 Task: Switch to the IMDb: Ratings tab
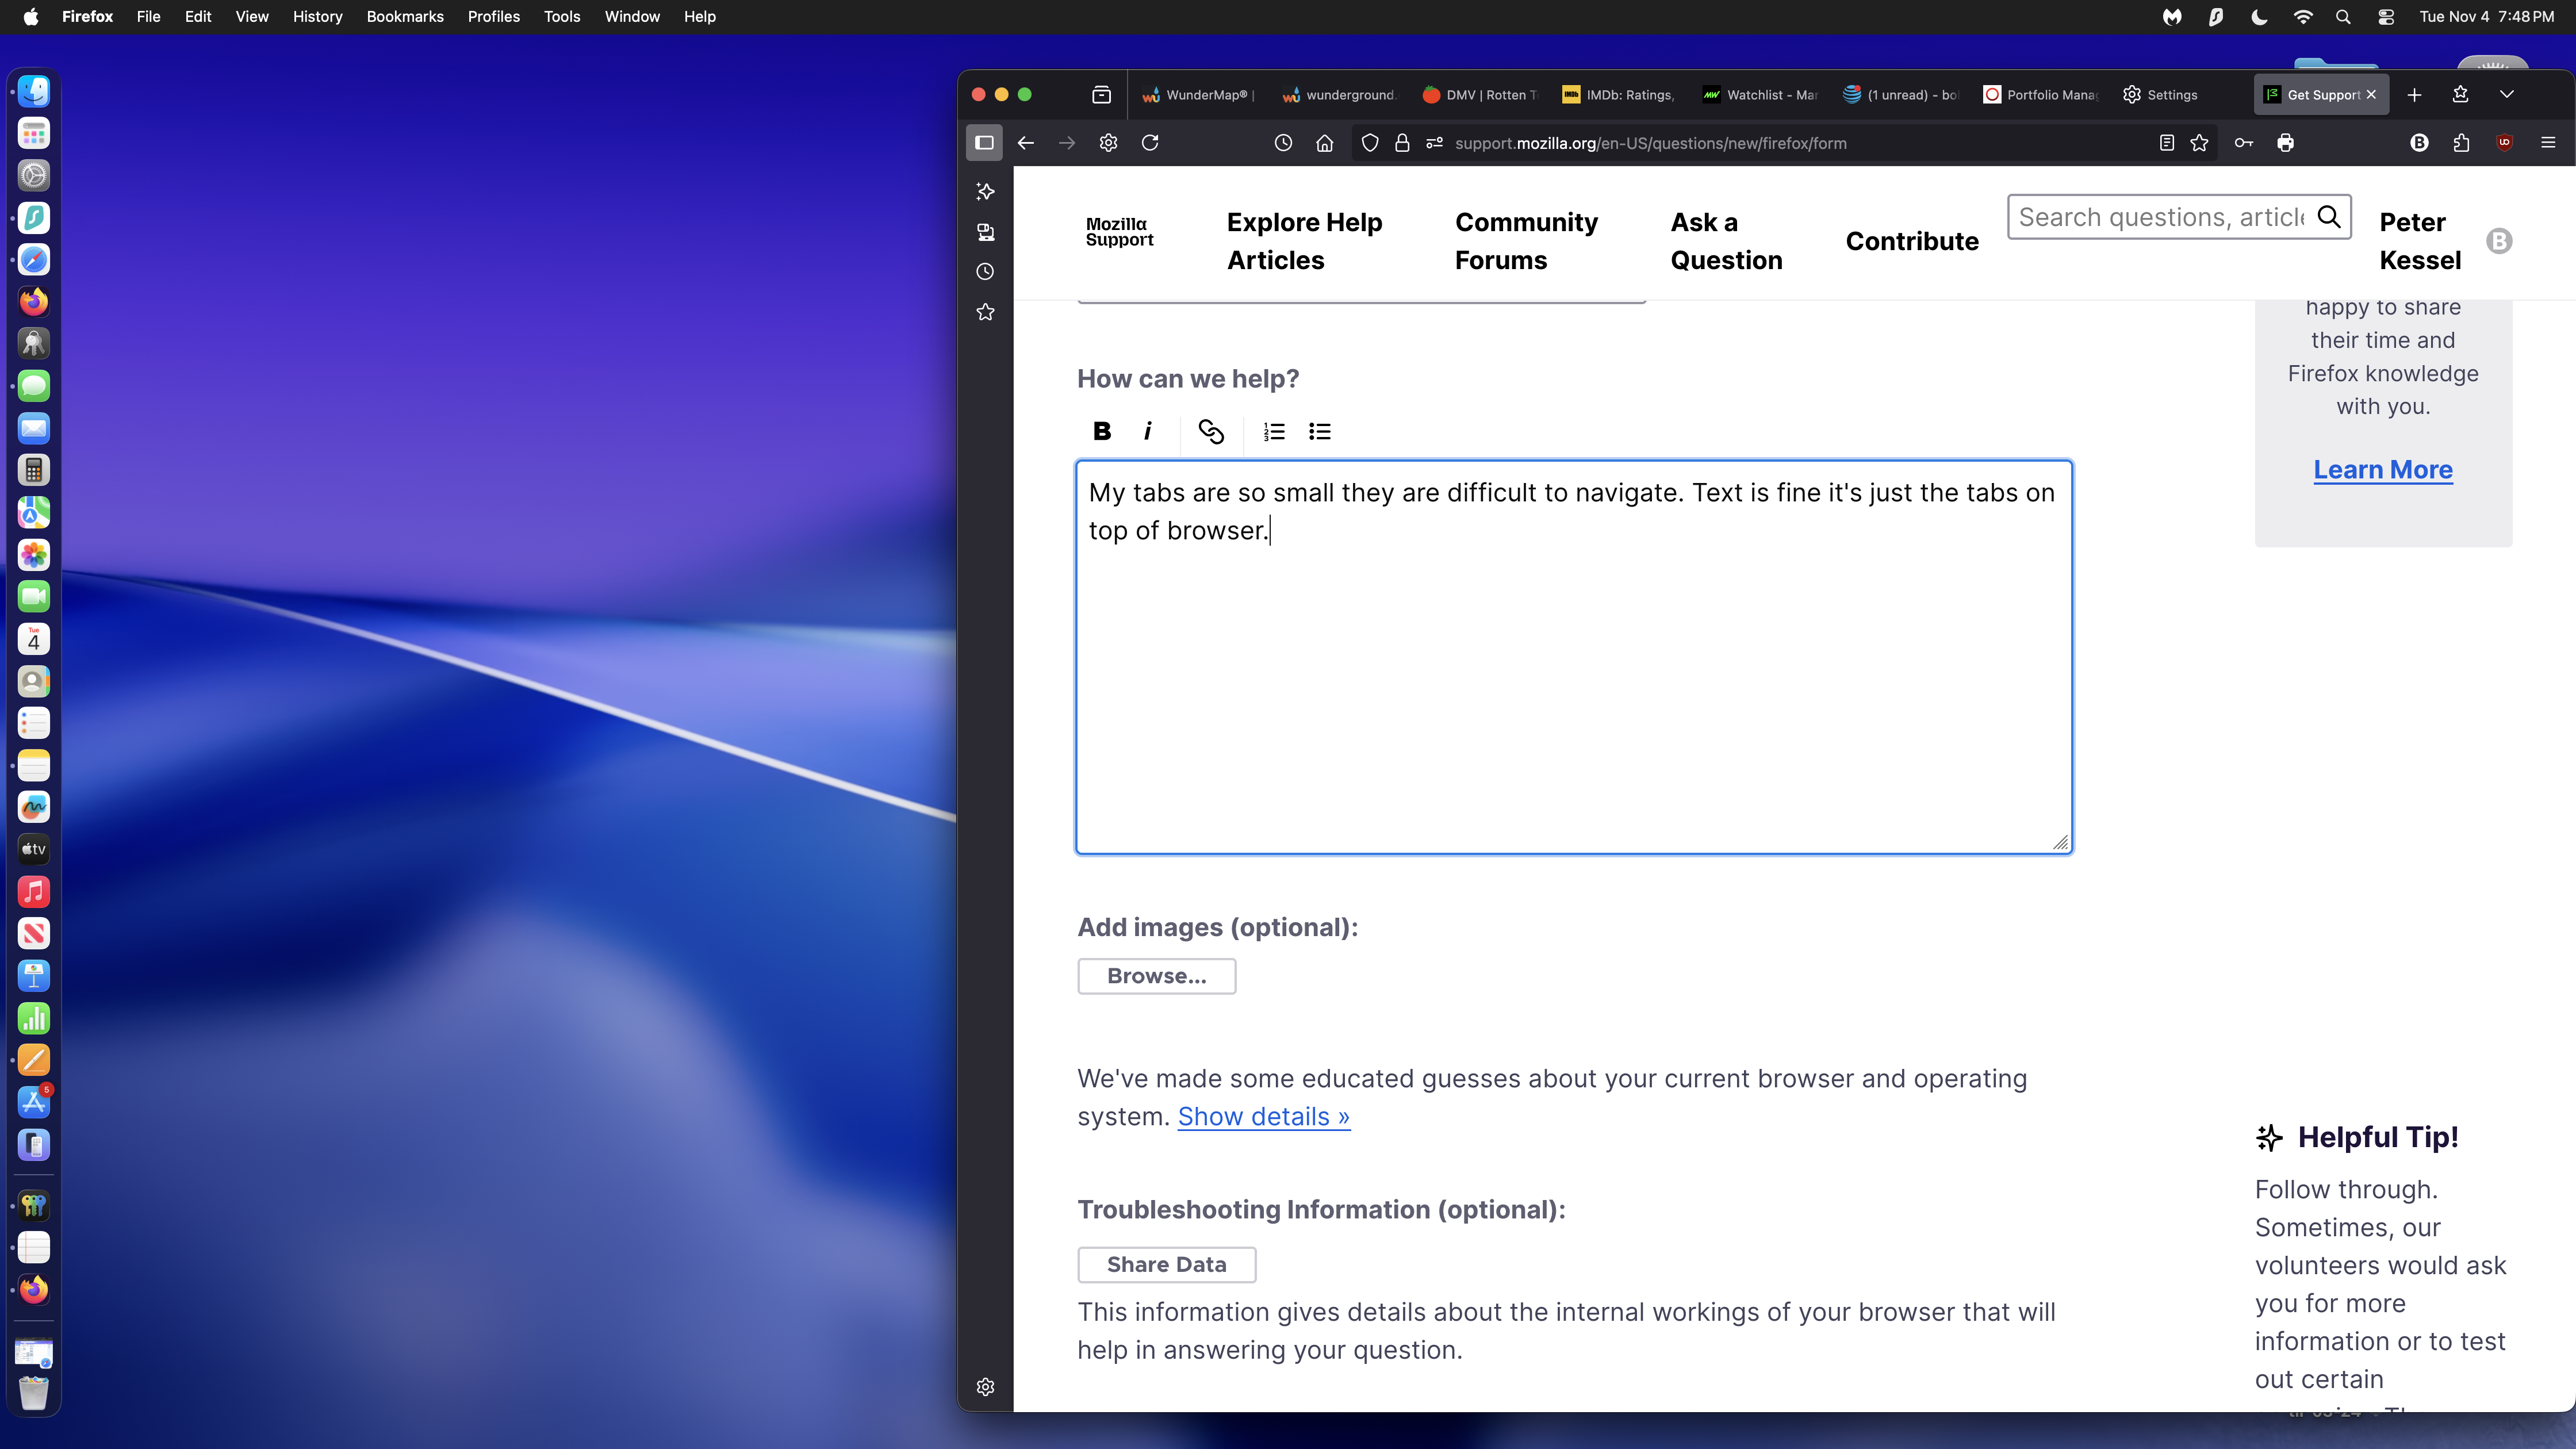(x=1618, y=95)
